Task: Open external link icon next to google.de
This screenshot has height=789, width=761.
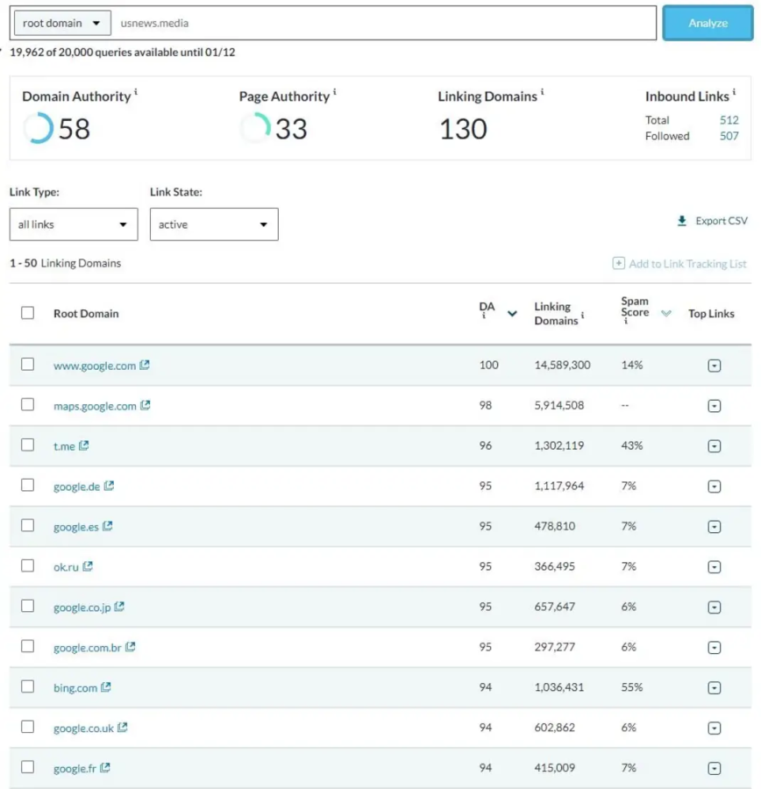Action: click(109, 486)
